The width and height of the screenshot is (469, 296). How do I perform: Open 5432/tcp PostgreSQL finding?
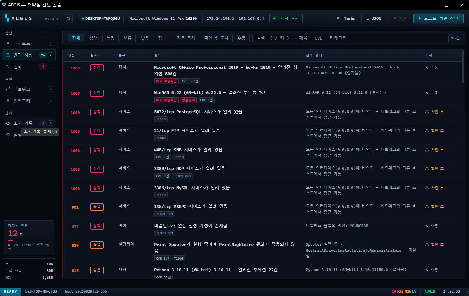(262, 116)
